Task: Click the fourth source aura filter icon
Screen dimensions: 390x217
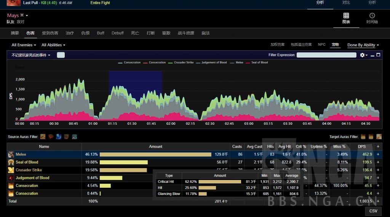Action: coord(66,137)
